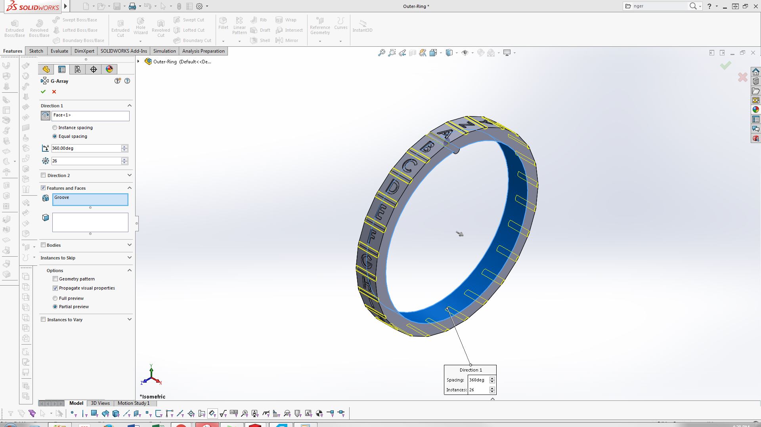Open the SOLIDWORKS Add-Ins tab
Viewport: 761px width, 427px height.
click(124, 51)
